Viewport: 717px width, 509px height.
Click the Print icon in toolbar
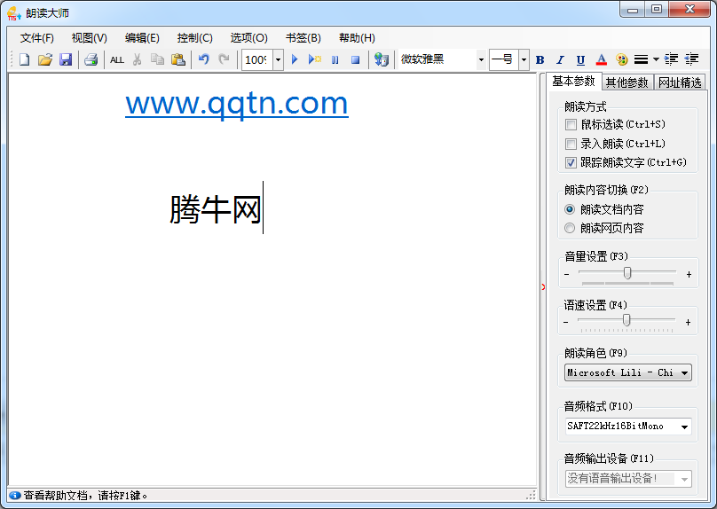click(91, 59)
